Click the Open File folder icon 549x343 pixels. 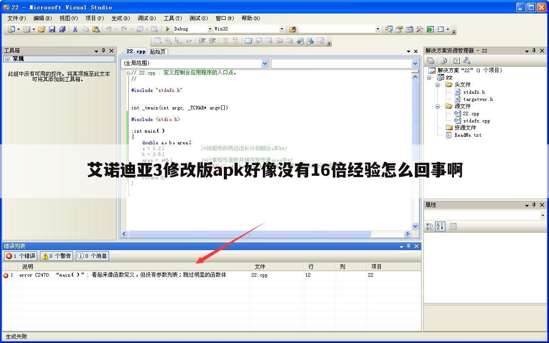42,29
